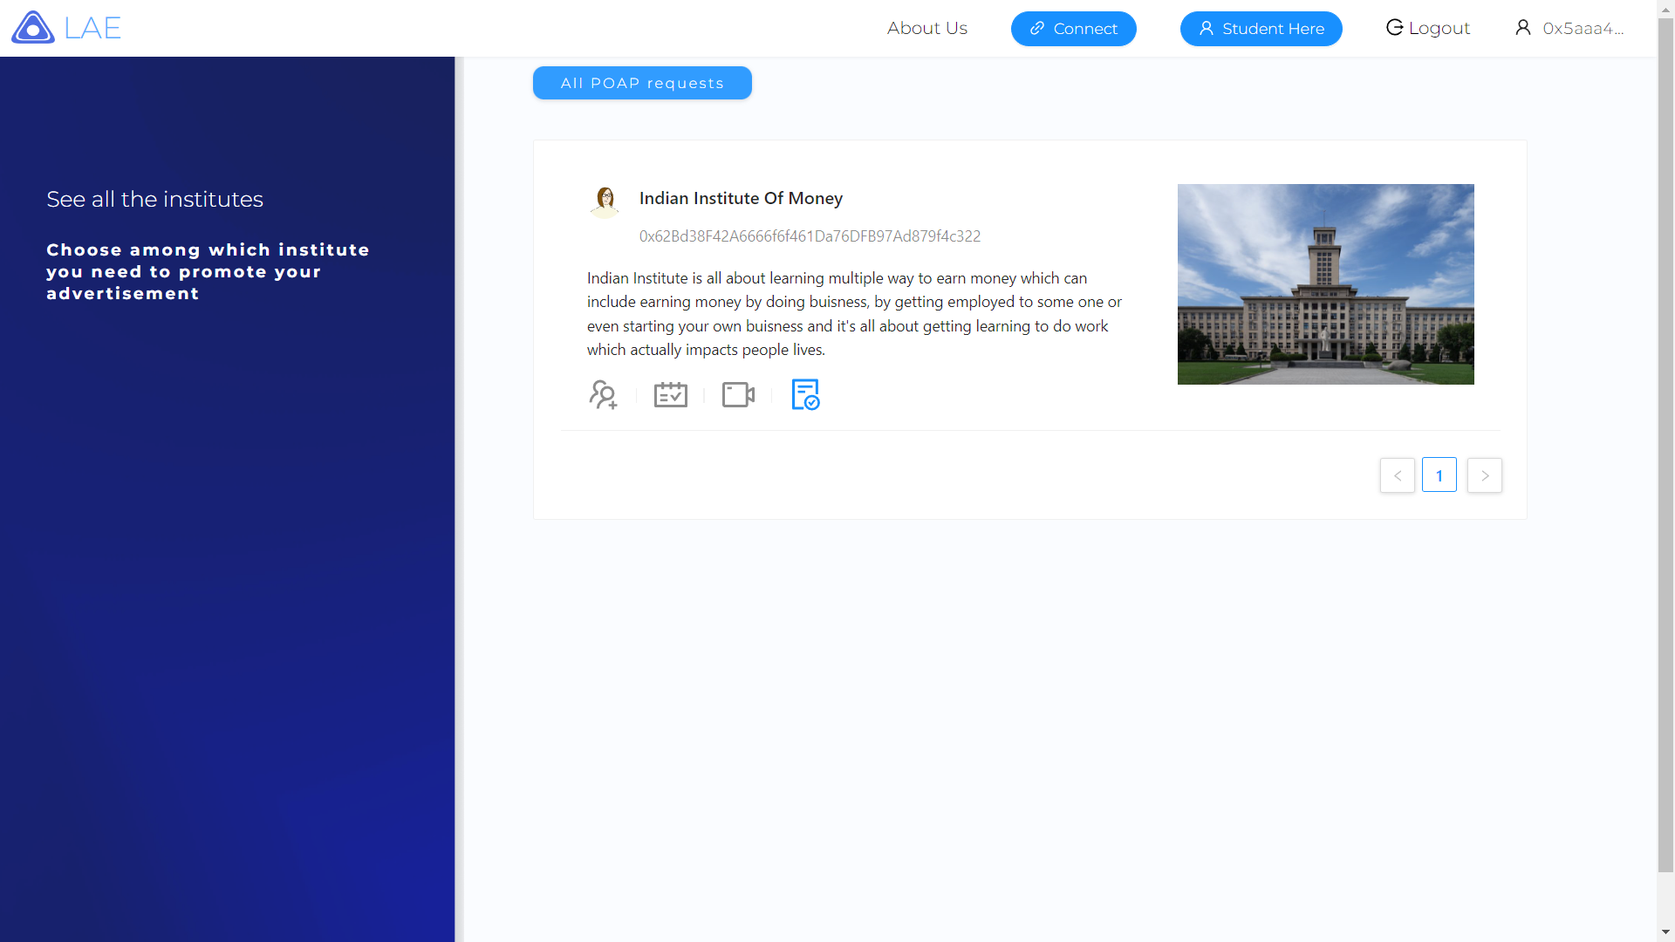The height and width of the screenshot is (942, 1675).
Task: Click the calendar checklist icon
Action: pyautogui.click(x=671, y=395)
